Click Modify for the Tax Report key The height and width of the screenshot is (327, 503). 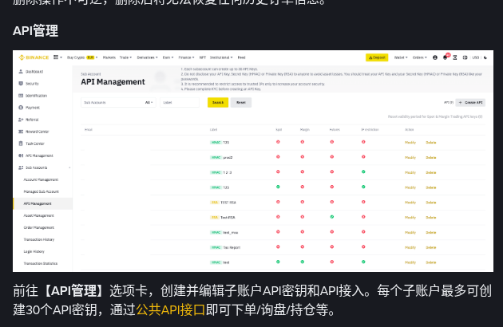(410, 247)
